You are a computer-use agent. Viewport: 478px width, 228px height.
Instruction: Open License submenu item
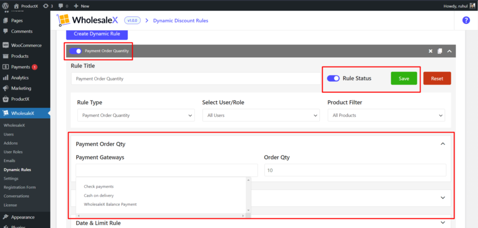[10, 205]
